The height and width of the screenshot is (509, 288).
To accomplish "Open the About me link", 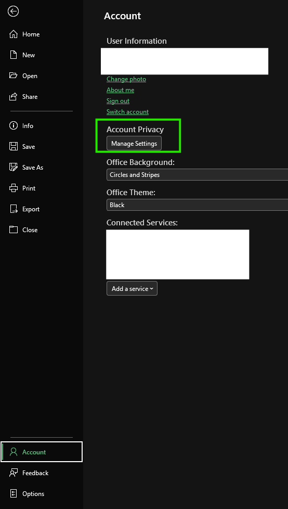I will (120, 90).
